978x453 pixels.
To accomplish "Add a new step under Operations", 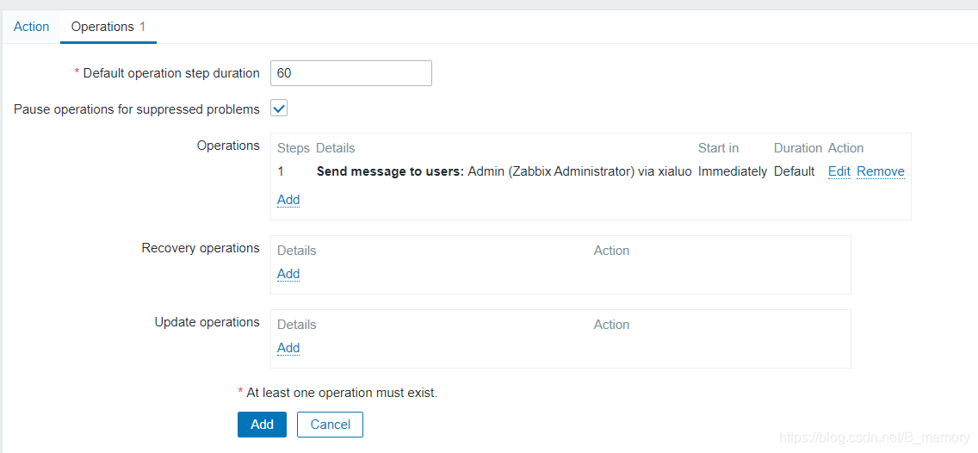I will coord(288,200).
